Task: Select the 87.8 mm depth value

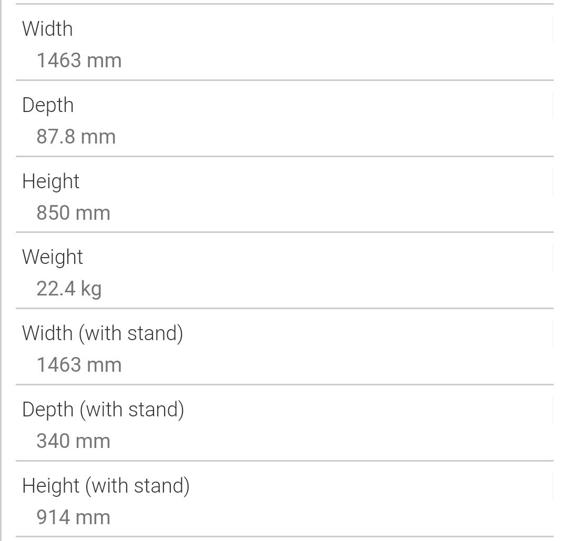Action: (76, 136)
